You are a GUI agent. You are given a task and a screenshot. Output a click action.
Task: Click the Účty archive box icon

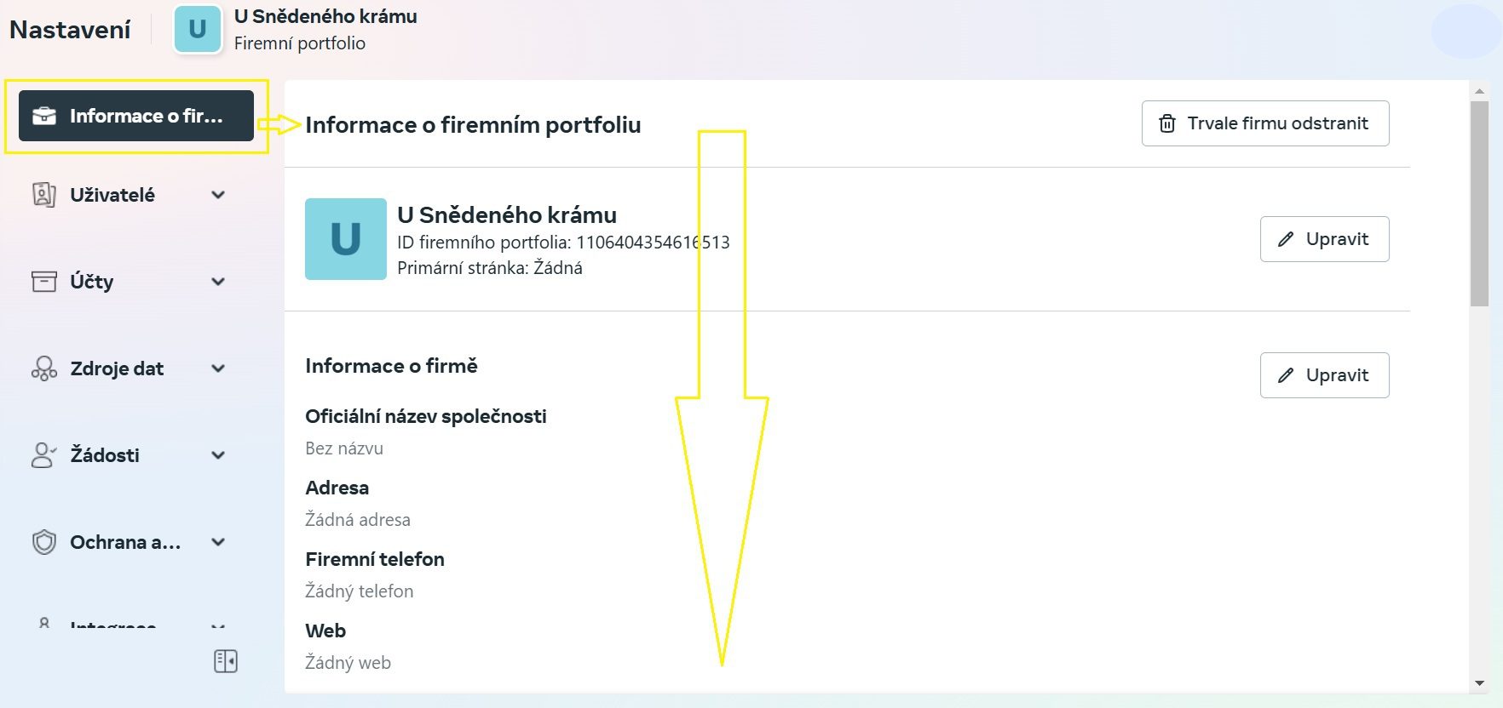pos(43,282)
